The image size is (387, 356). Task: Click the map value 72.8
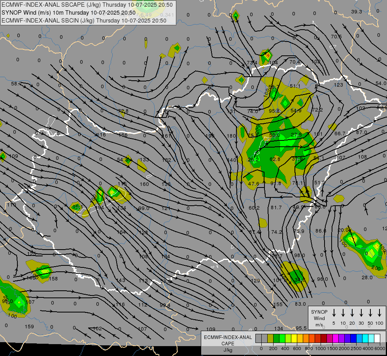point(123,111)
